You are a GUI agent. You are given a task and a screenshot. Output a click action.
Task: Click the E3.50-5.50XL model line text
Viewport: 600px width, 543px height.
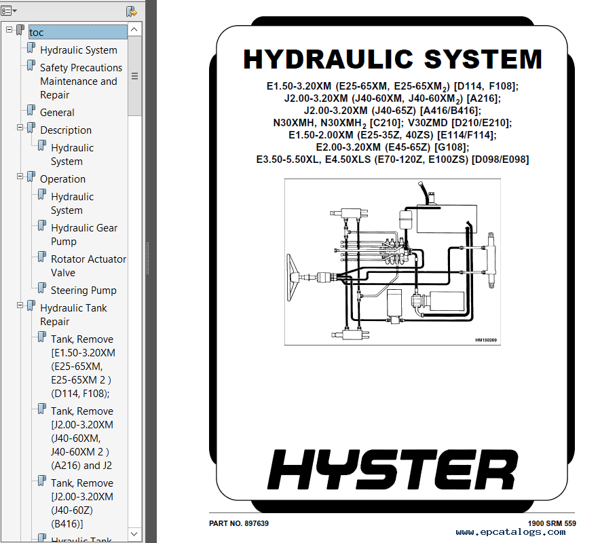click(x=392, y=160)
